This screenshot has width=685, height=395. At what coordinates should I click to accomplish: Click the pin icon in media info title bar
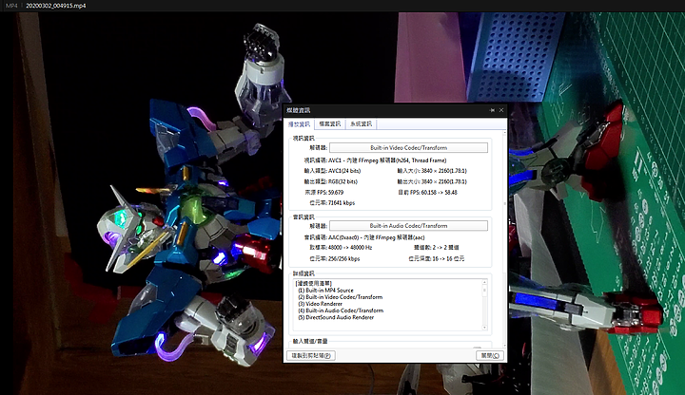(x=493, y=110)
